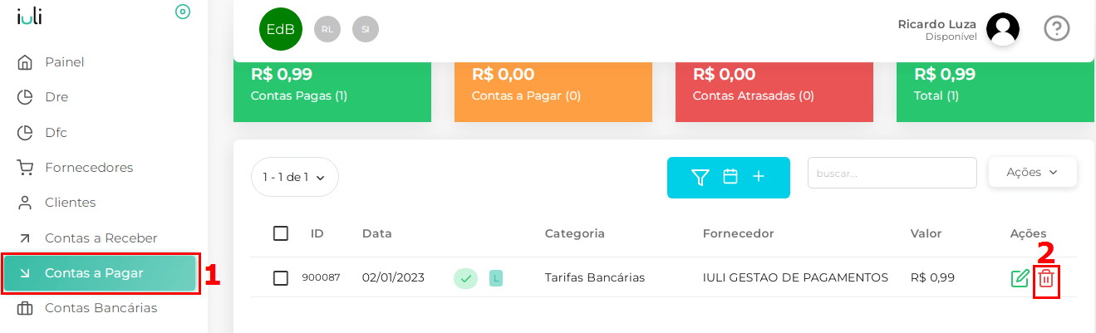1096x333 pixels.
Task: Open the help question mark icon
Action: click(1056, 28)
